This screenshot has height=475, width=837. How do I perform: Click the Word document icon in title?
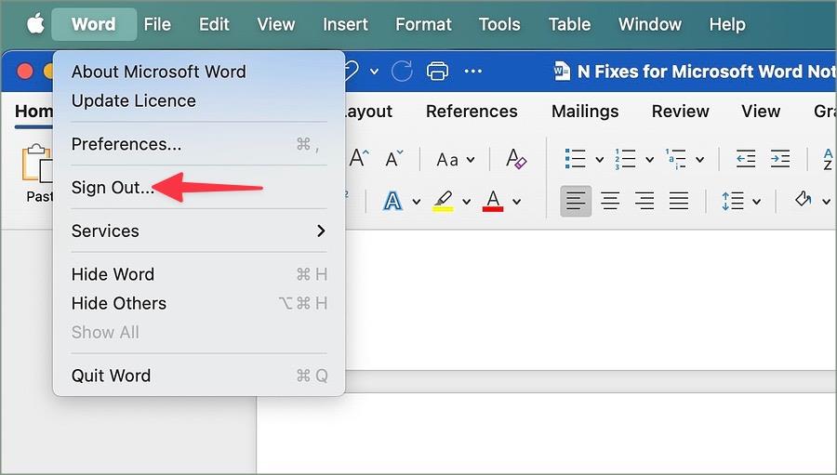point(562,71)
